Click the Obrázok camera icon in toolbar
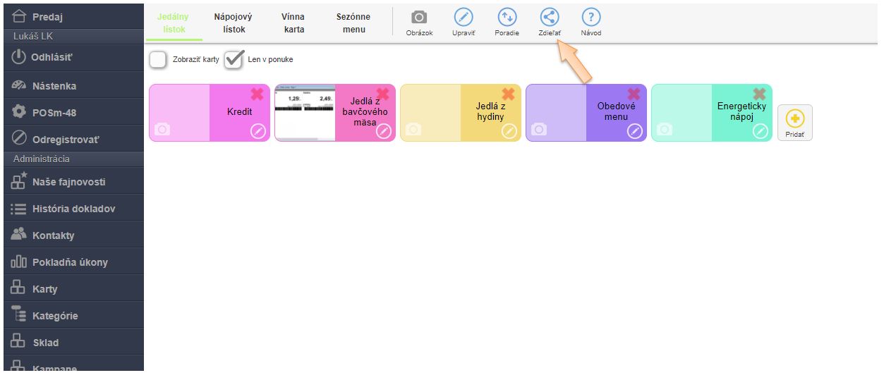Viewport: 884px width, 380px height. (419, 18)
